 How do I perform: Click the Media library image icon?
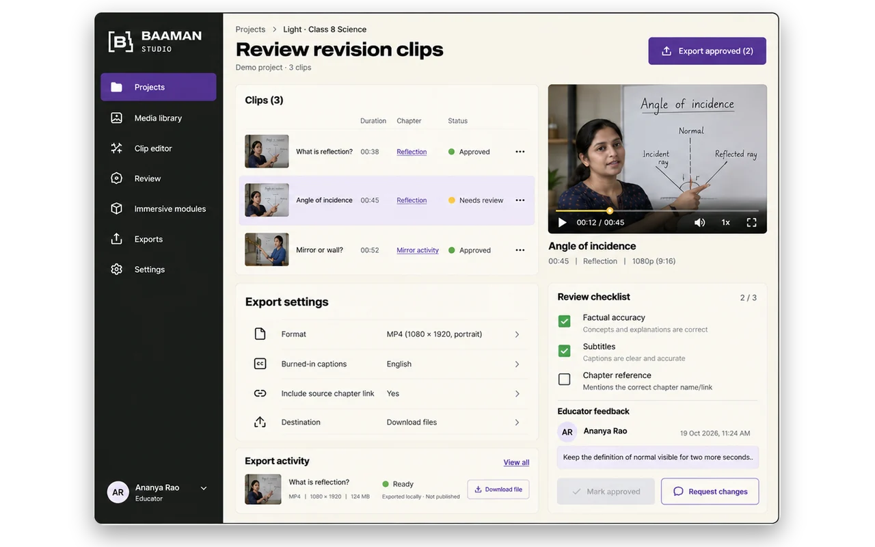coord(116,118)
